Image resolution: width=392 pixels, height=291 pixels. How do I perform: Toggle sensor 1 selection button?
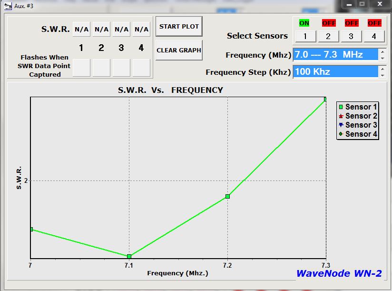[304, 36]
